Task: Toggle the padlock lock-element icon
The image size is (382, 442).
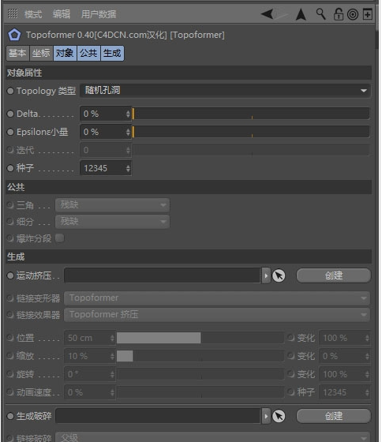Action: pyautogui.click(x=339, y=14)
